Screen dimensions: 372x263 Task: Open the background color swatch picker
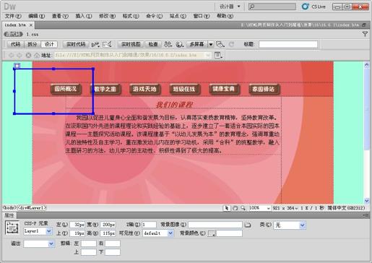pos(212,233)
